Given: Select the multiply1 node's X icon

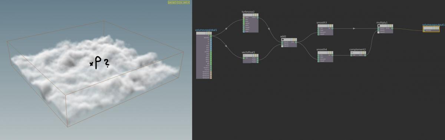Looking at the screenshot, I should tap(379, 26).
